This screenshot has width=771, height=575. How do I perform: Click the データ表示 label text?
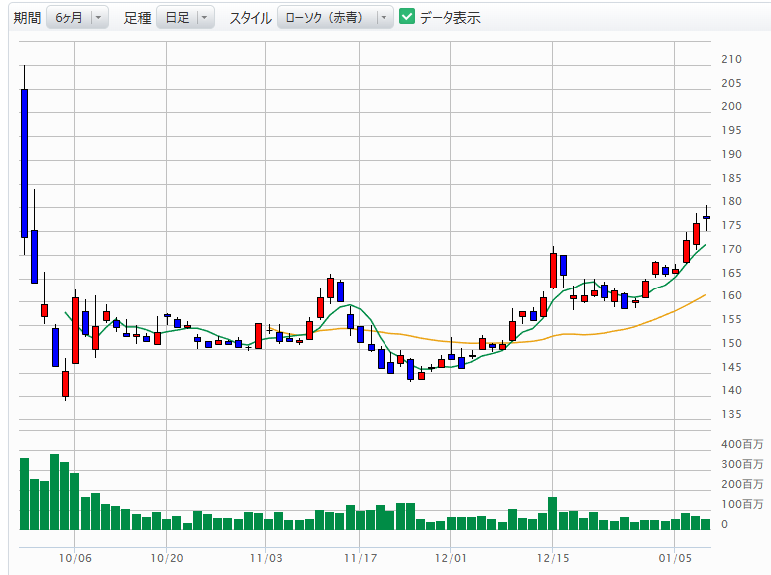[x=449, y=18]
